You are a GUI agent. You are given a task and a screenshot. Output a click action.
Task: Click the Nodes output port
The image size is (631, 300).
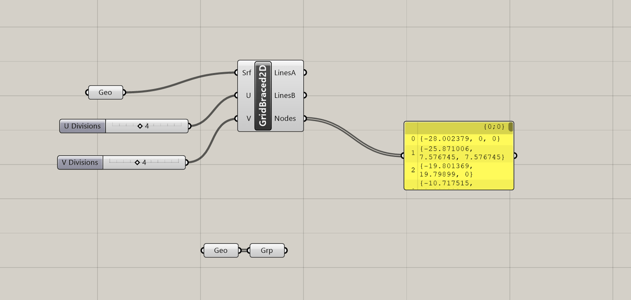point(304,118)
